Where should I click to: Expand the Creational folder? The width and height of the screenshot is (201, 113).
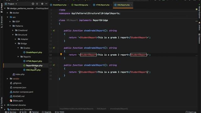[x=13, y=30]
